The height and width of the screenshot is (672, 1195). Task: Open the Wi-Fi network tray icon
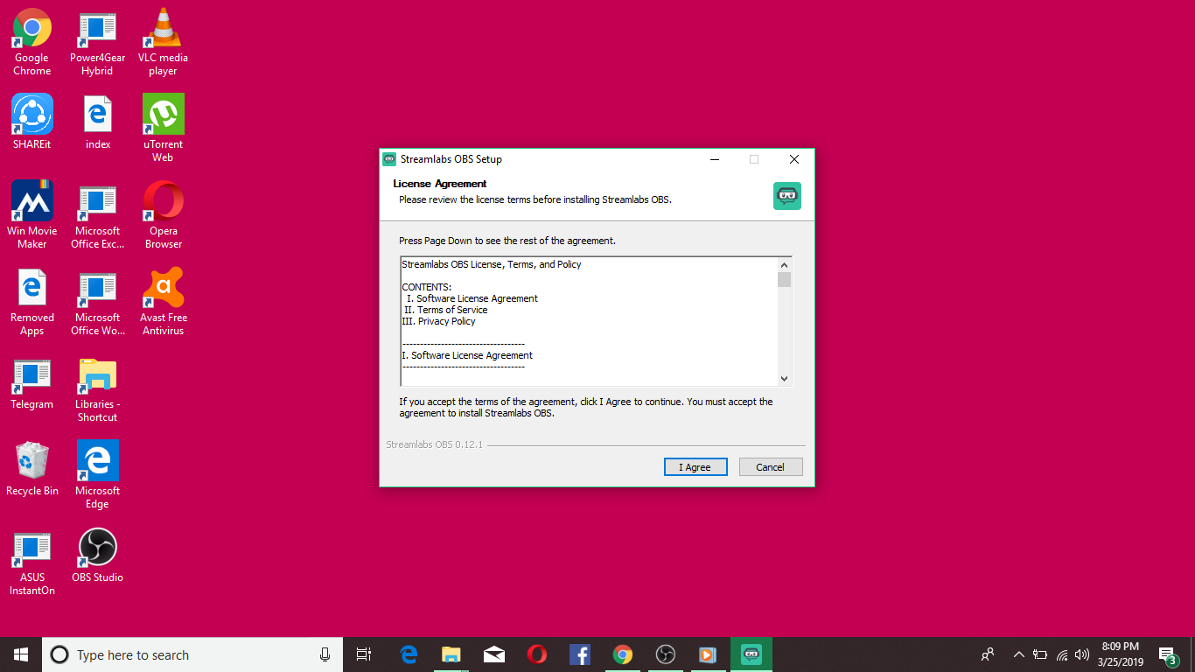tap(1062, 654)
